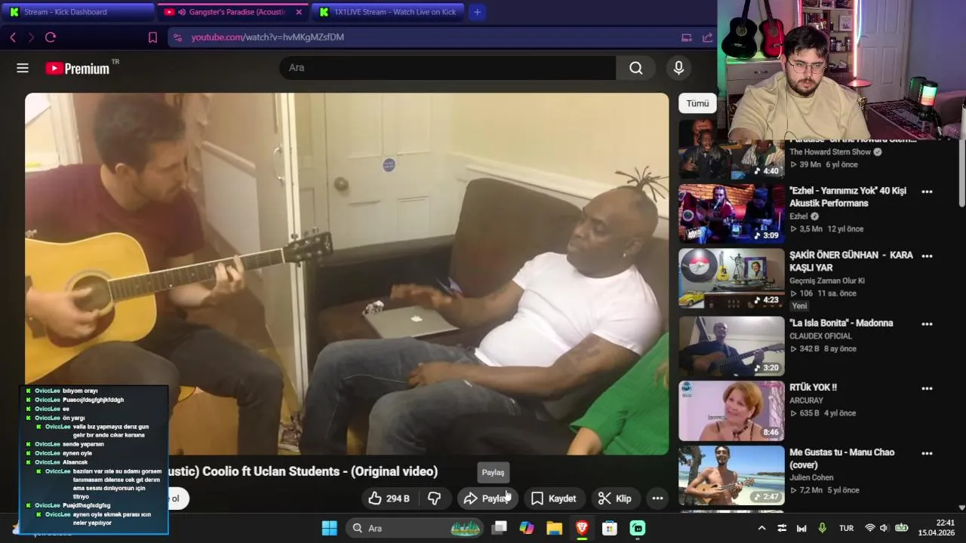Open options menu for Ezhel video
966x543 pixels.
[x=927, y=192]
